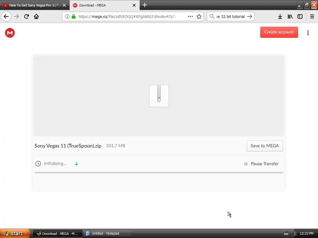This screenshot has height=238, width=318.
Task: Open the browser home page
Action: pyautogui.click(x=36, y=16)
